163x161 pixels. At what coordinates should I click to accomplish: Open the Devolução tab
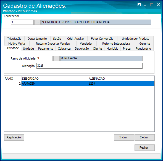point(82,49)
